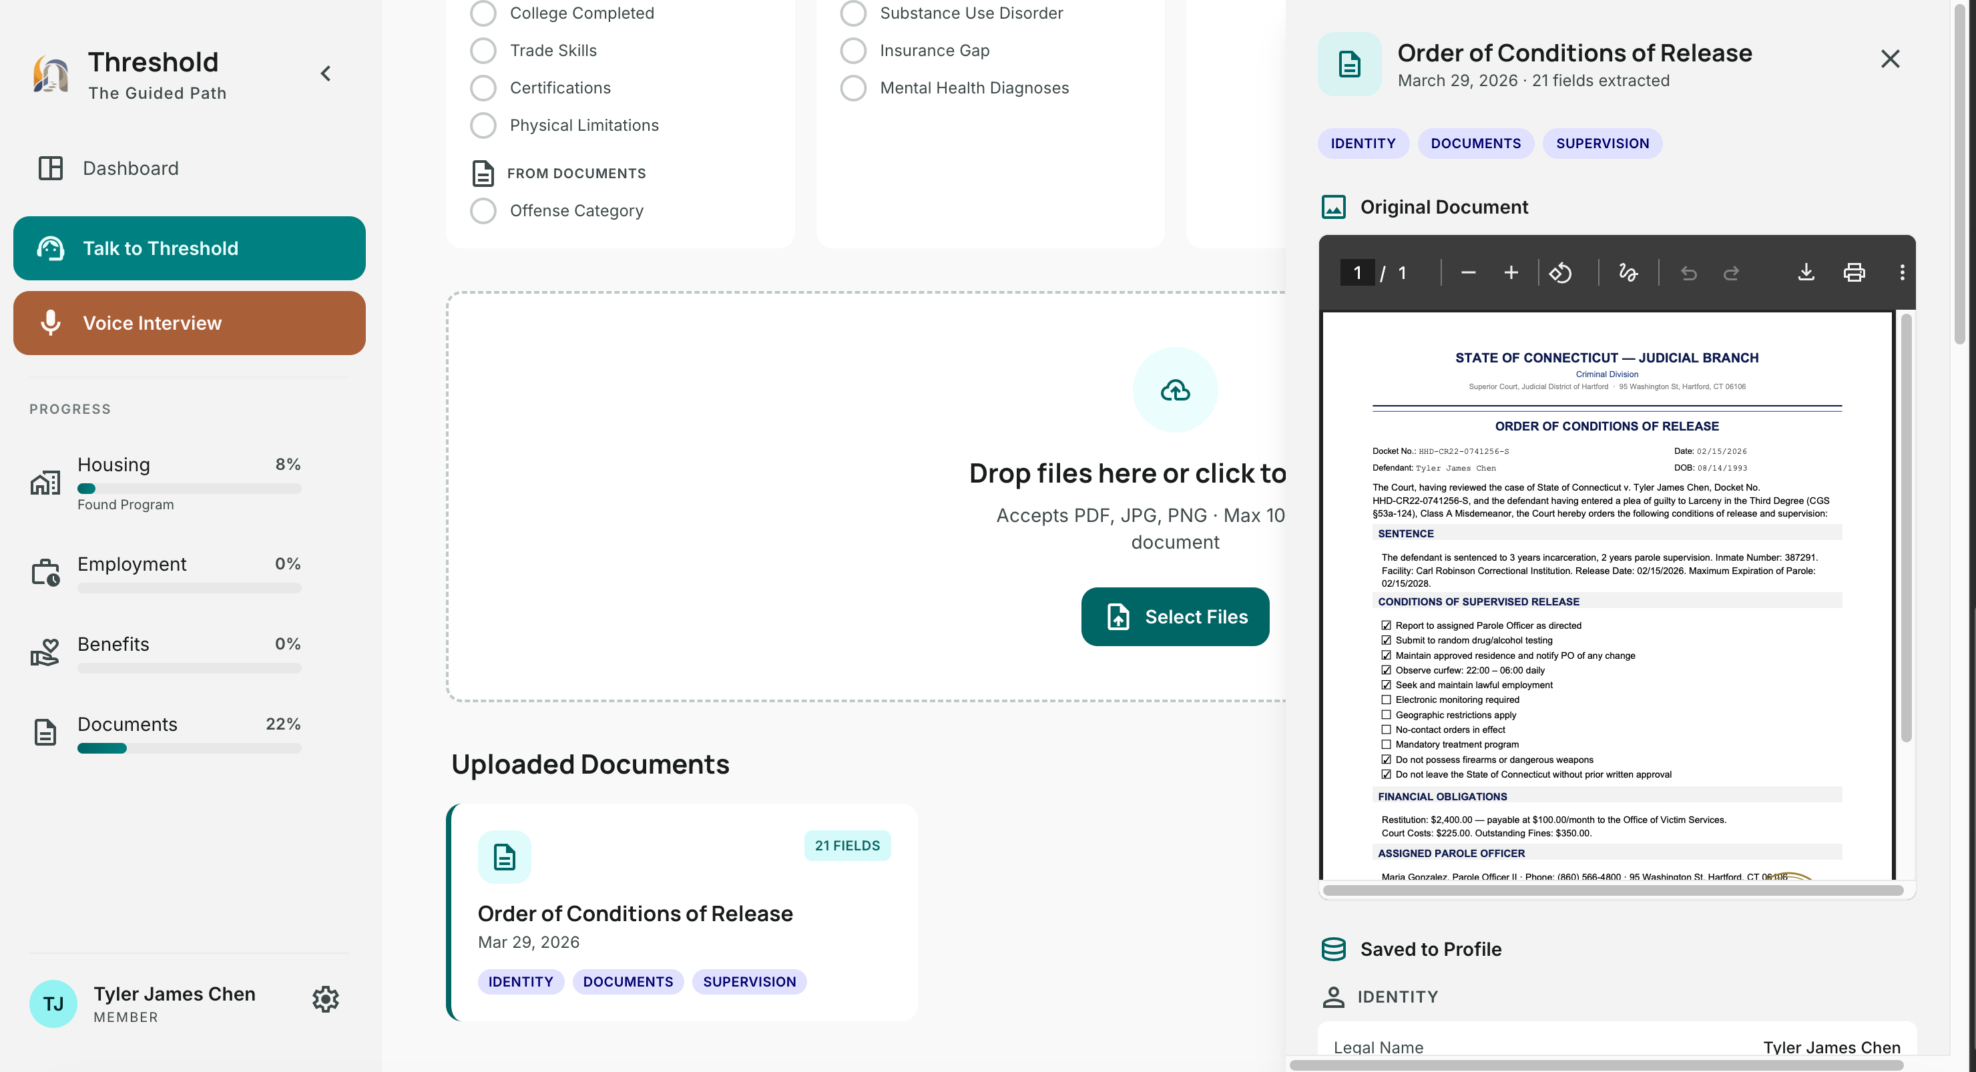Click the cloud upload icon

tap(1174, 390)
